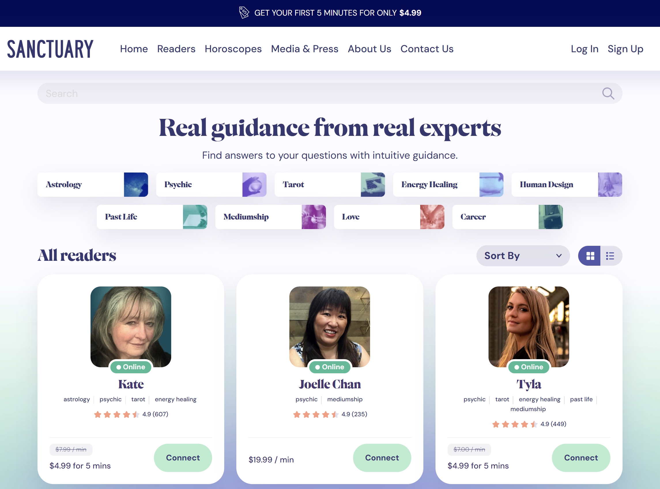Screen dimensions: 660x489
Task: Open Horoscopes in the navigation
Action: 233,49
